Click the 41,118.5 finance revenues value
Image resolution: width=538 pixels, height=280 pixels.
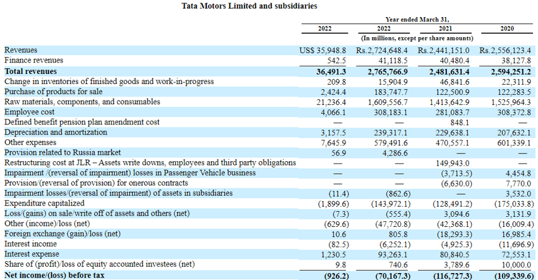click(x=394, y=61)
